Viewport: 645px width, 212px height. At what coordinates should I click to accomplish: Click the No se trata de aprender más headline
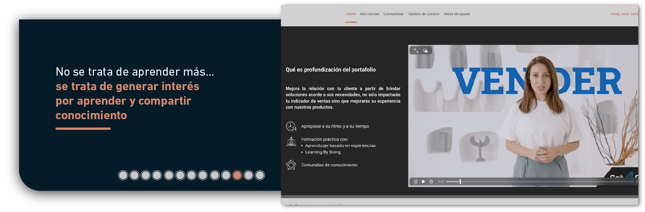pyautogui.click(x=135, y=72)
